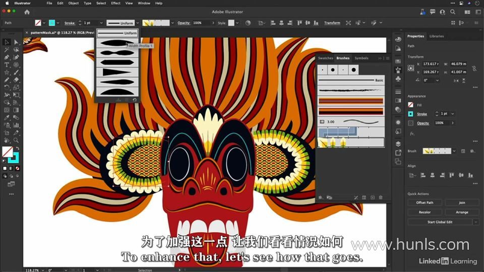This screenshot has height=272, width=484.
Task: Click Delete Brush trash icon in Brushes panel
Action: 381,197
